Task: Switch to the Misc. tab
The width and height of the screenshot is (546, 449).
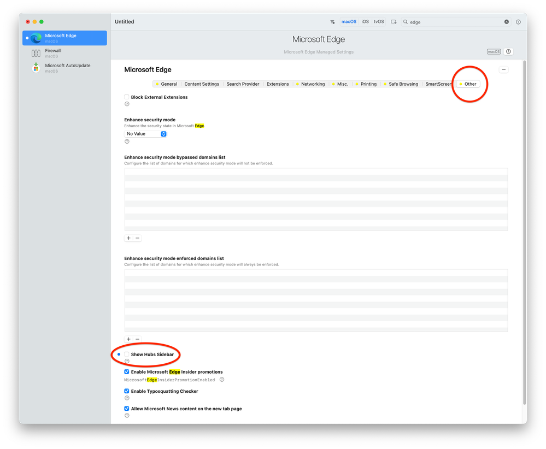Action: (340, 84)
